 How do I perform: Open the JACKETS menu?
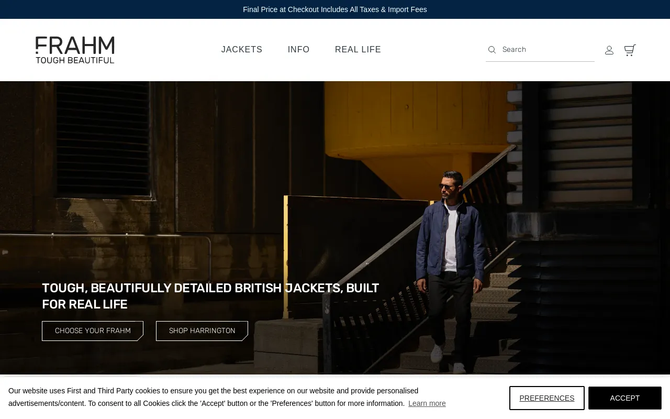[x=242, y=50]
